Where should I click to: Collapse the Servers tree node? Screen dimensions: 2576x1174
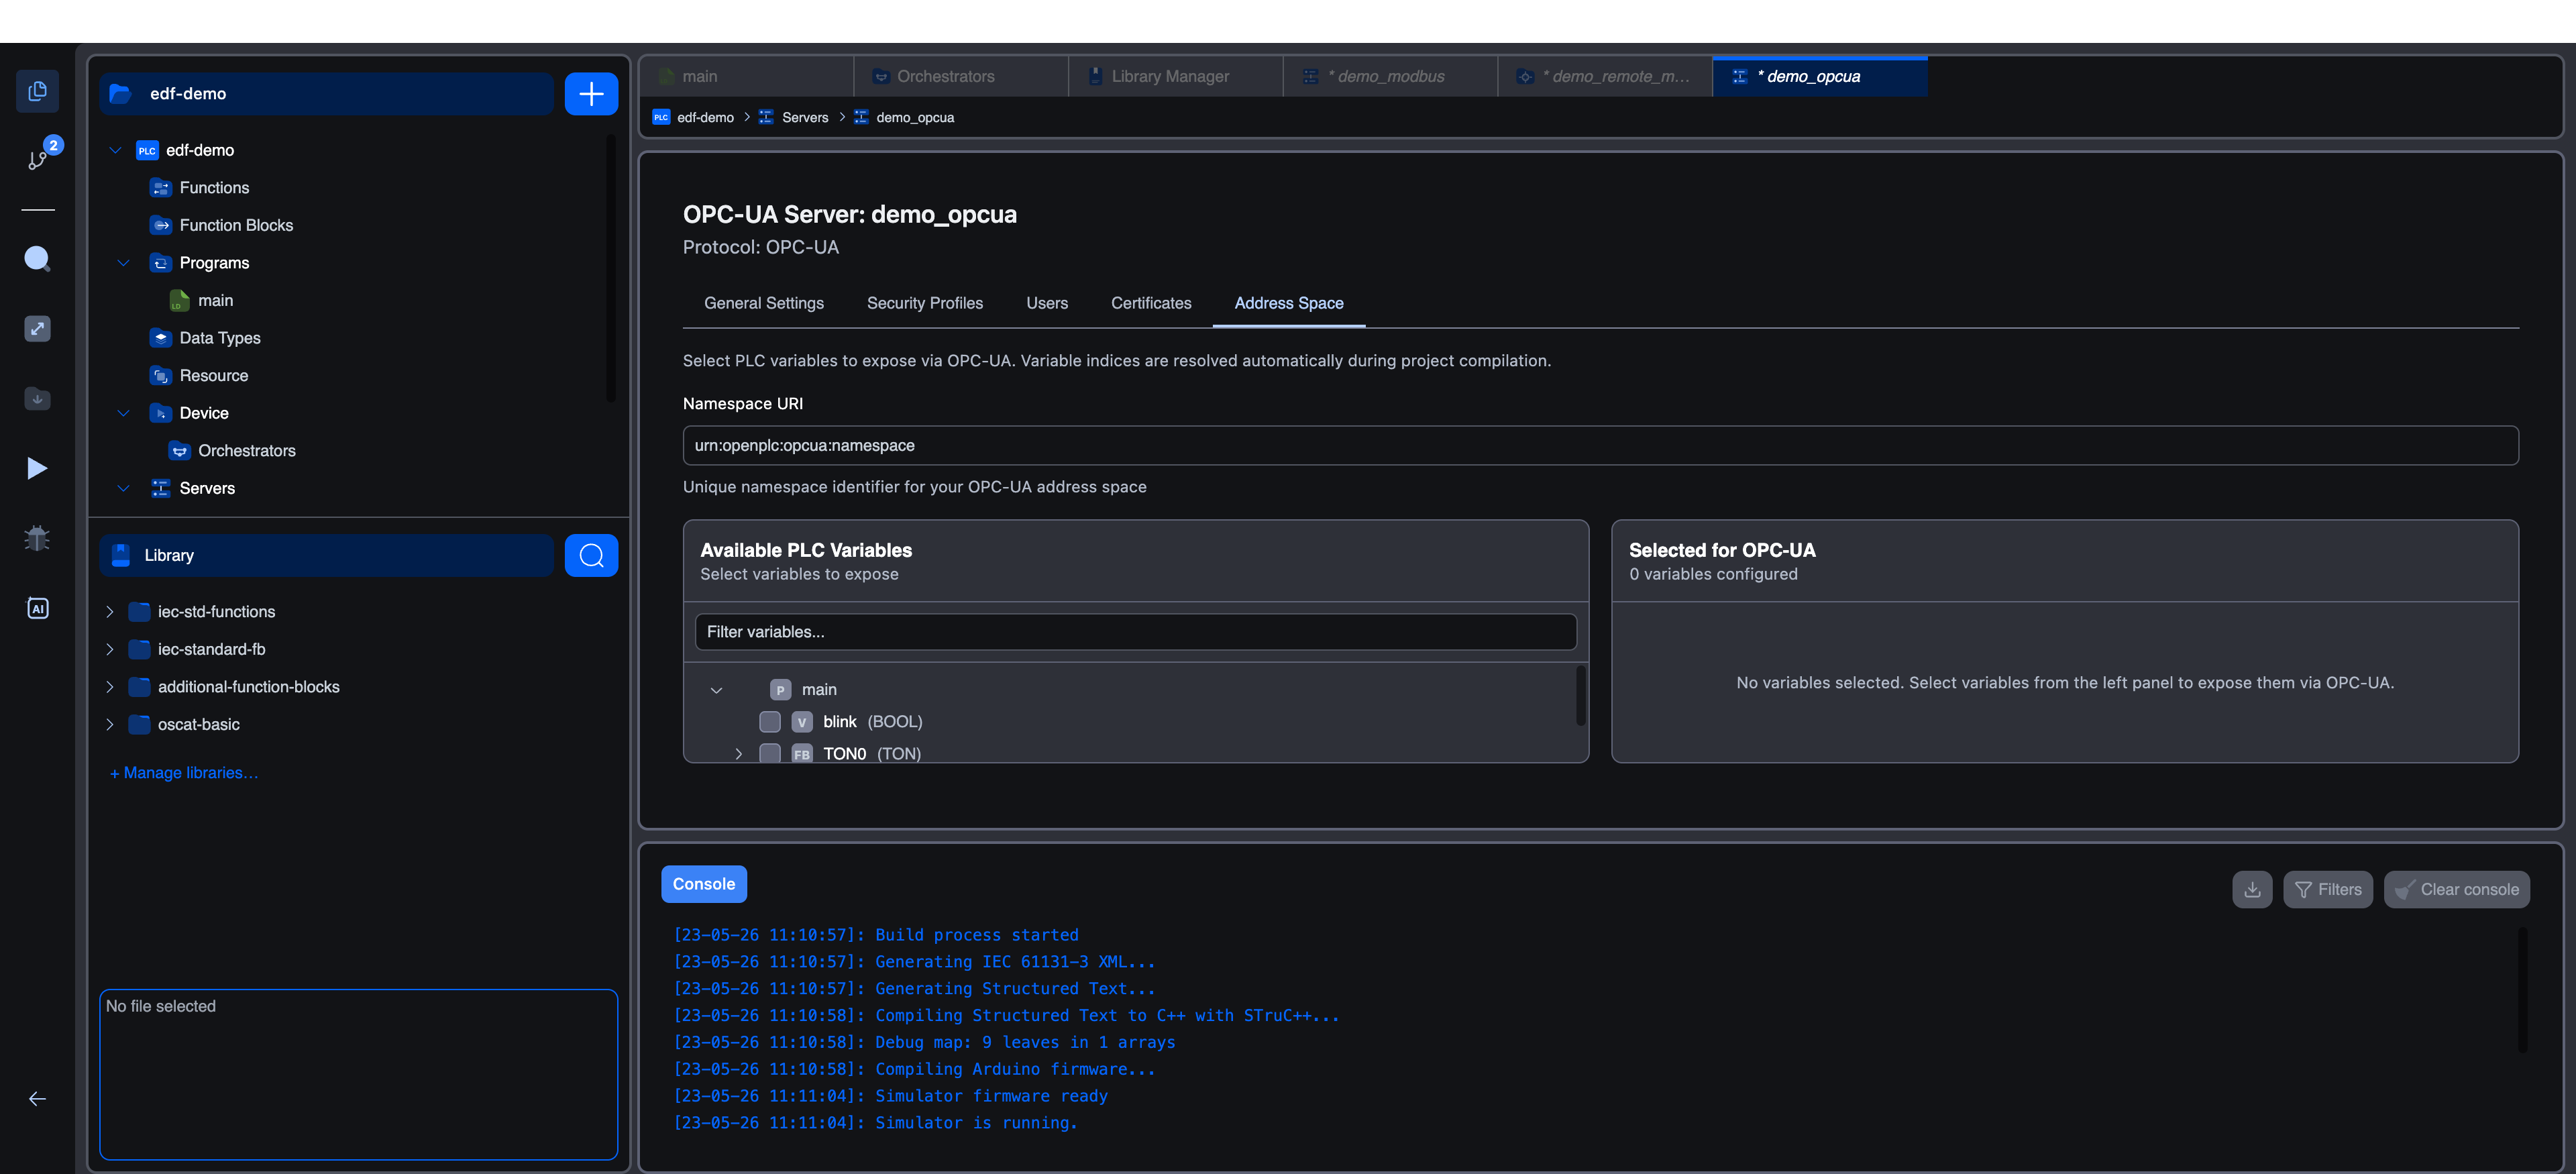pos(124,489)
